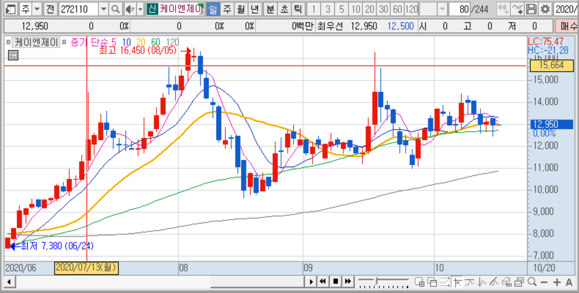Open chart settings gear icon
The width and height of the screenshot is (579, 293).
click(x=544, y=9)
